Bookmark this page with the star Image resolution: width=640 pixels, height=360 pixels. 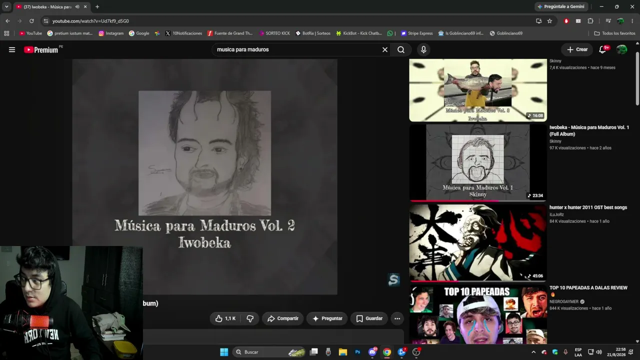coord(549,21)
